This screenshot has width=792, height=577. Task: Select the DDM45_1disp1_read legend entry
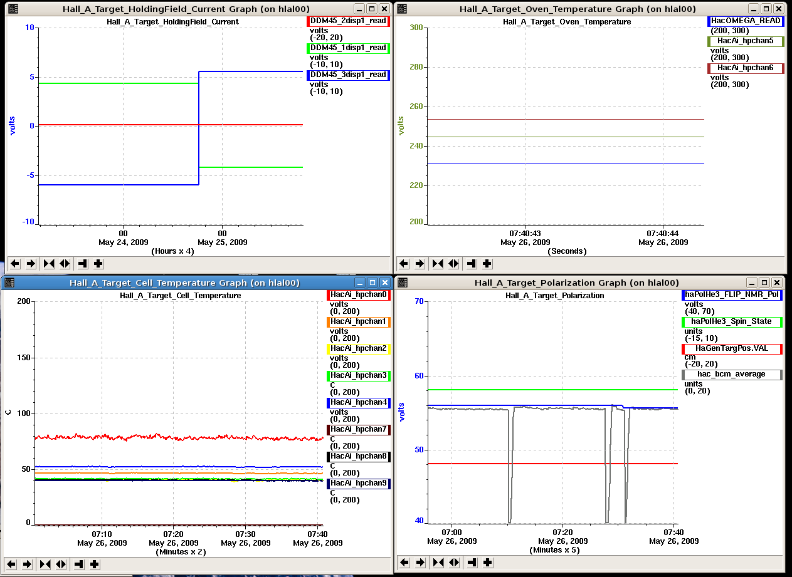pyautogui.click(x=348, y=48)
